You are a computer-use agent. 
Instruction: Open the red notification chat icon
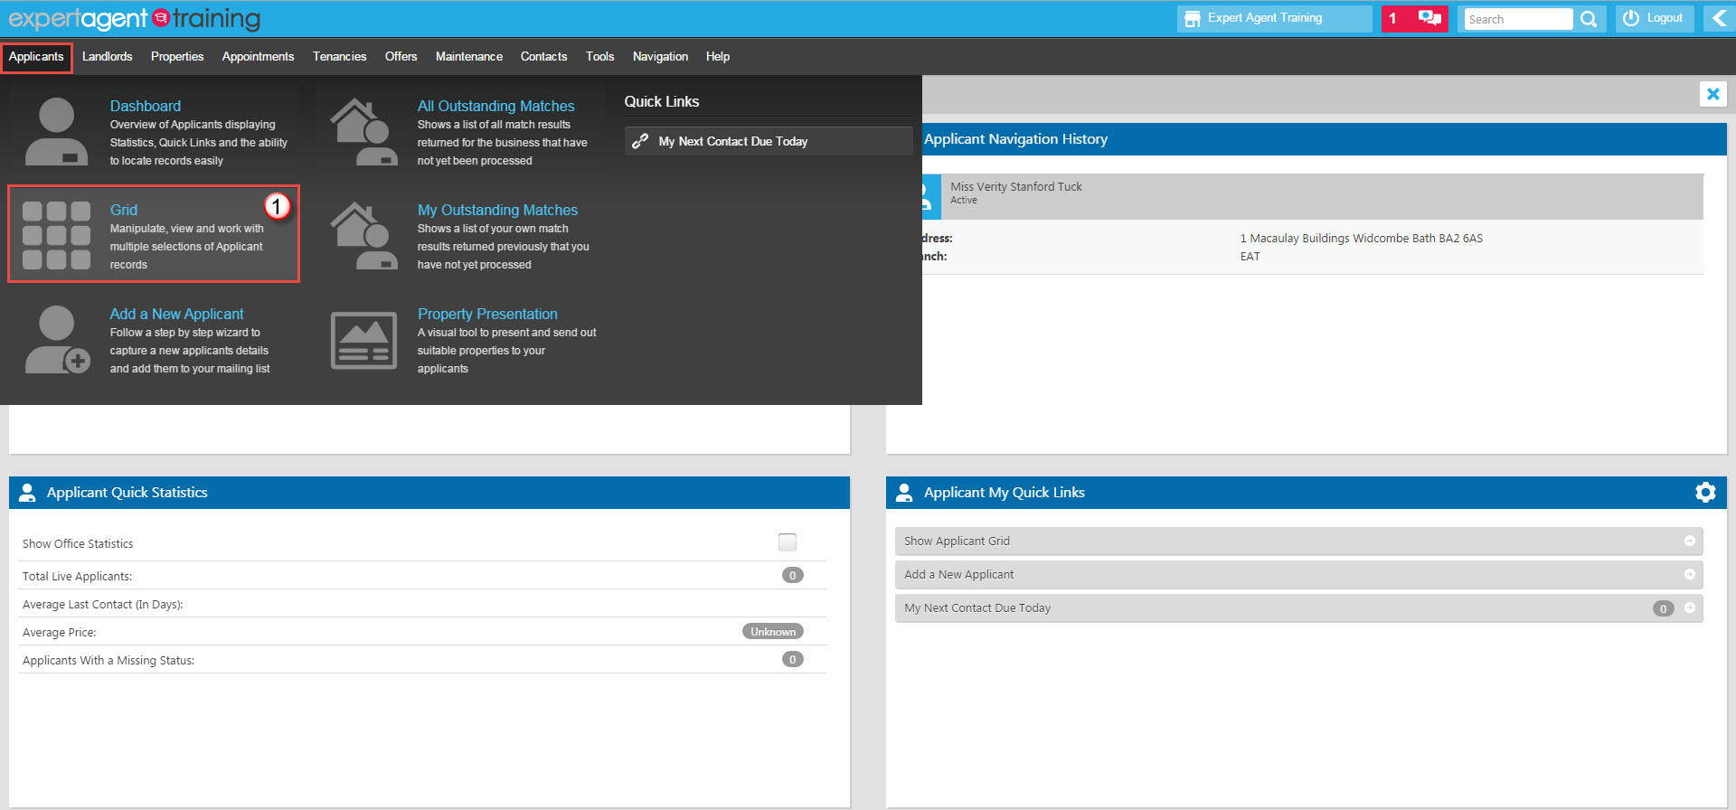1429,18
